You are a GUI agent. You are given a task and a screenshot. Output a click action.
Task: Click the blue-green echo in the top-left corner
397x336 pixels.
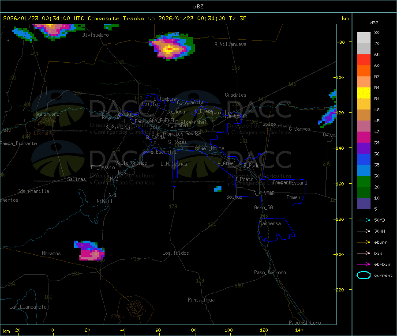click(24, 35)
